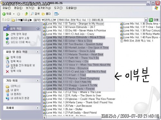This screenshot has width=161, height=120.
Task: Click the Go (이동) button
Action: [154, 20]
